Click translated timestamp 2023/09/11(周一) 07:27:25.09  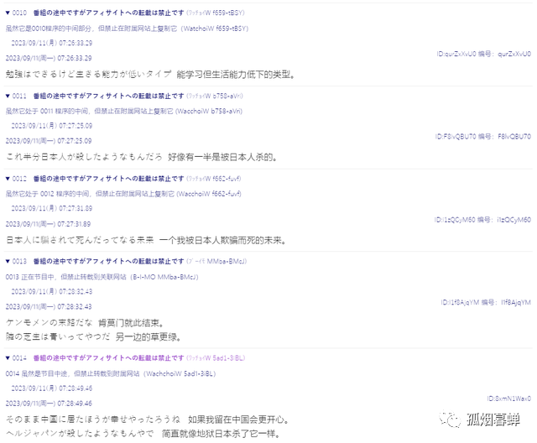tap(49, 141)
